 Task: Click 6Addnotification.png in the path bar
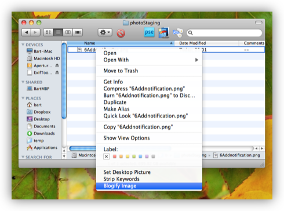(x=237, y=155)
